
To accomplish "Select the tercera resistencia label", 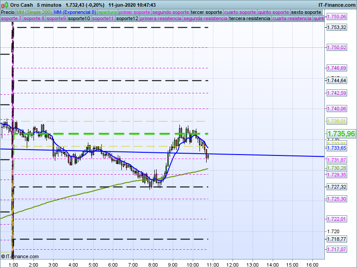I will 249,19.
